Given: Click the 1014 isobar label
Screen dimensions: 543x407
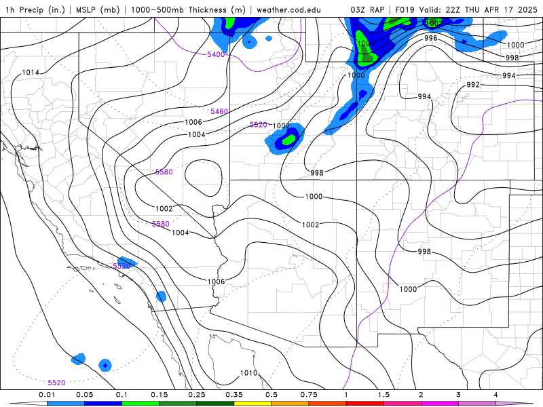Looking at the screenshot, I should pos(31,73).
